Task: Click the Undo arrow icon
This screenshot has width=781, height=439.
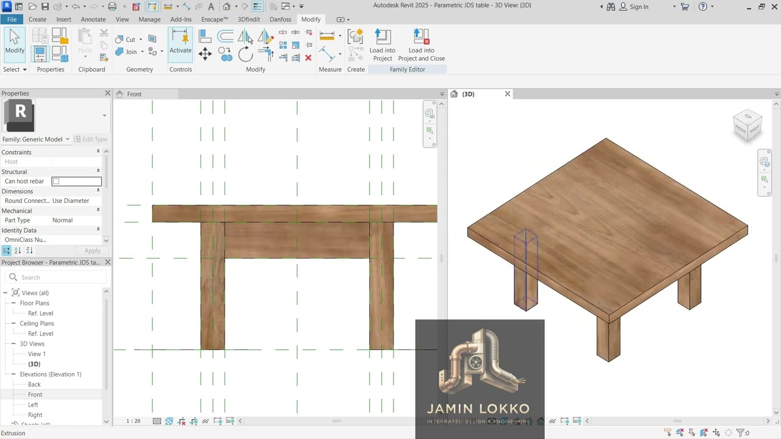Action: [x=76, y=7]
